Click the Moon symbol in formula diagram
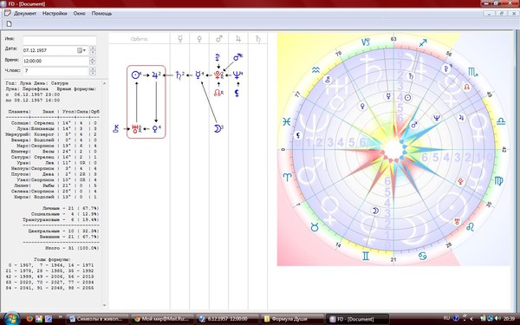 [218, 128]
